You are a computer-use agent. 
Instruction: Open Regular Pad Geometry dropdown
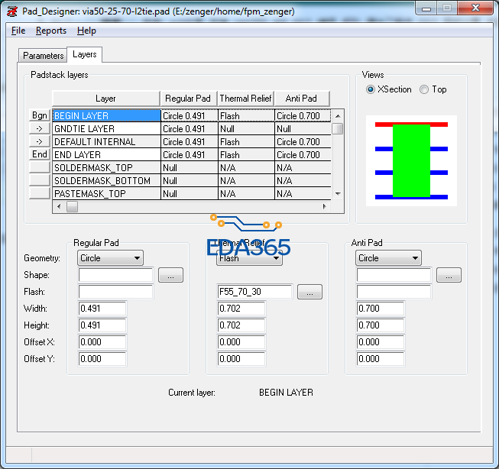(x=111, y=258)
